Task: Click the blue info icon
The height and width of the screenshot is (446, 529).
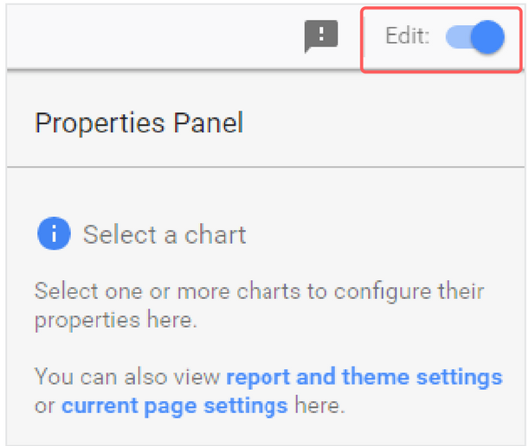Action: click(53, 233)
